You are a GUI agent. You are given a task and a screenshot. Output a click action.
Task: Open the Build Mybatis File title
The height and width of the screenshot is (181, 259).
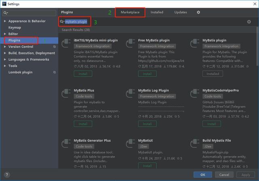pos(217,141)
